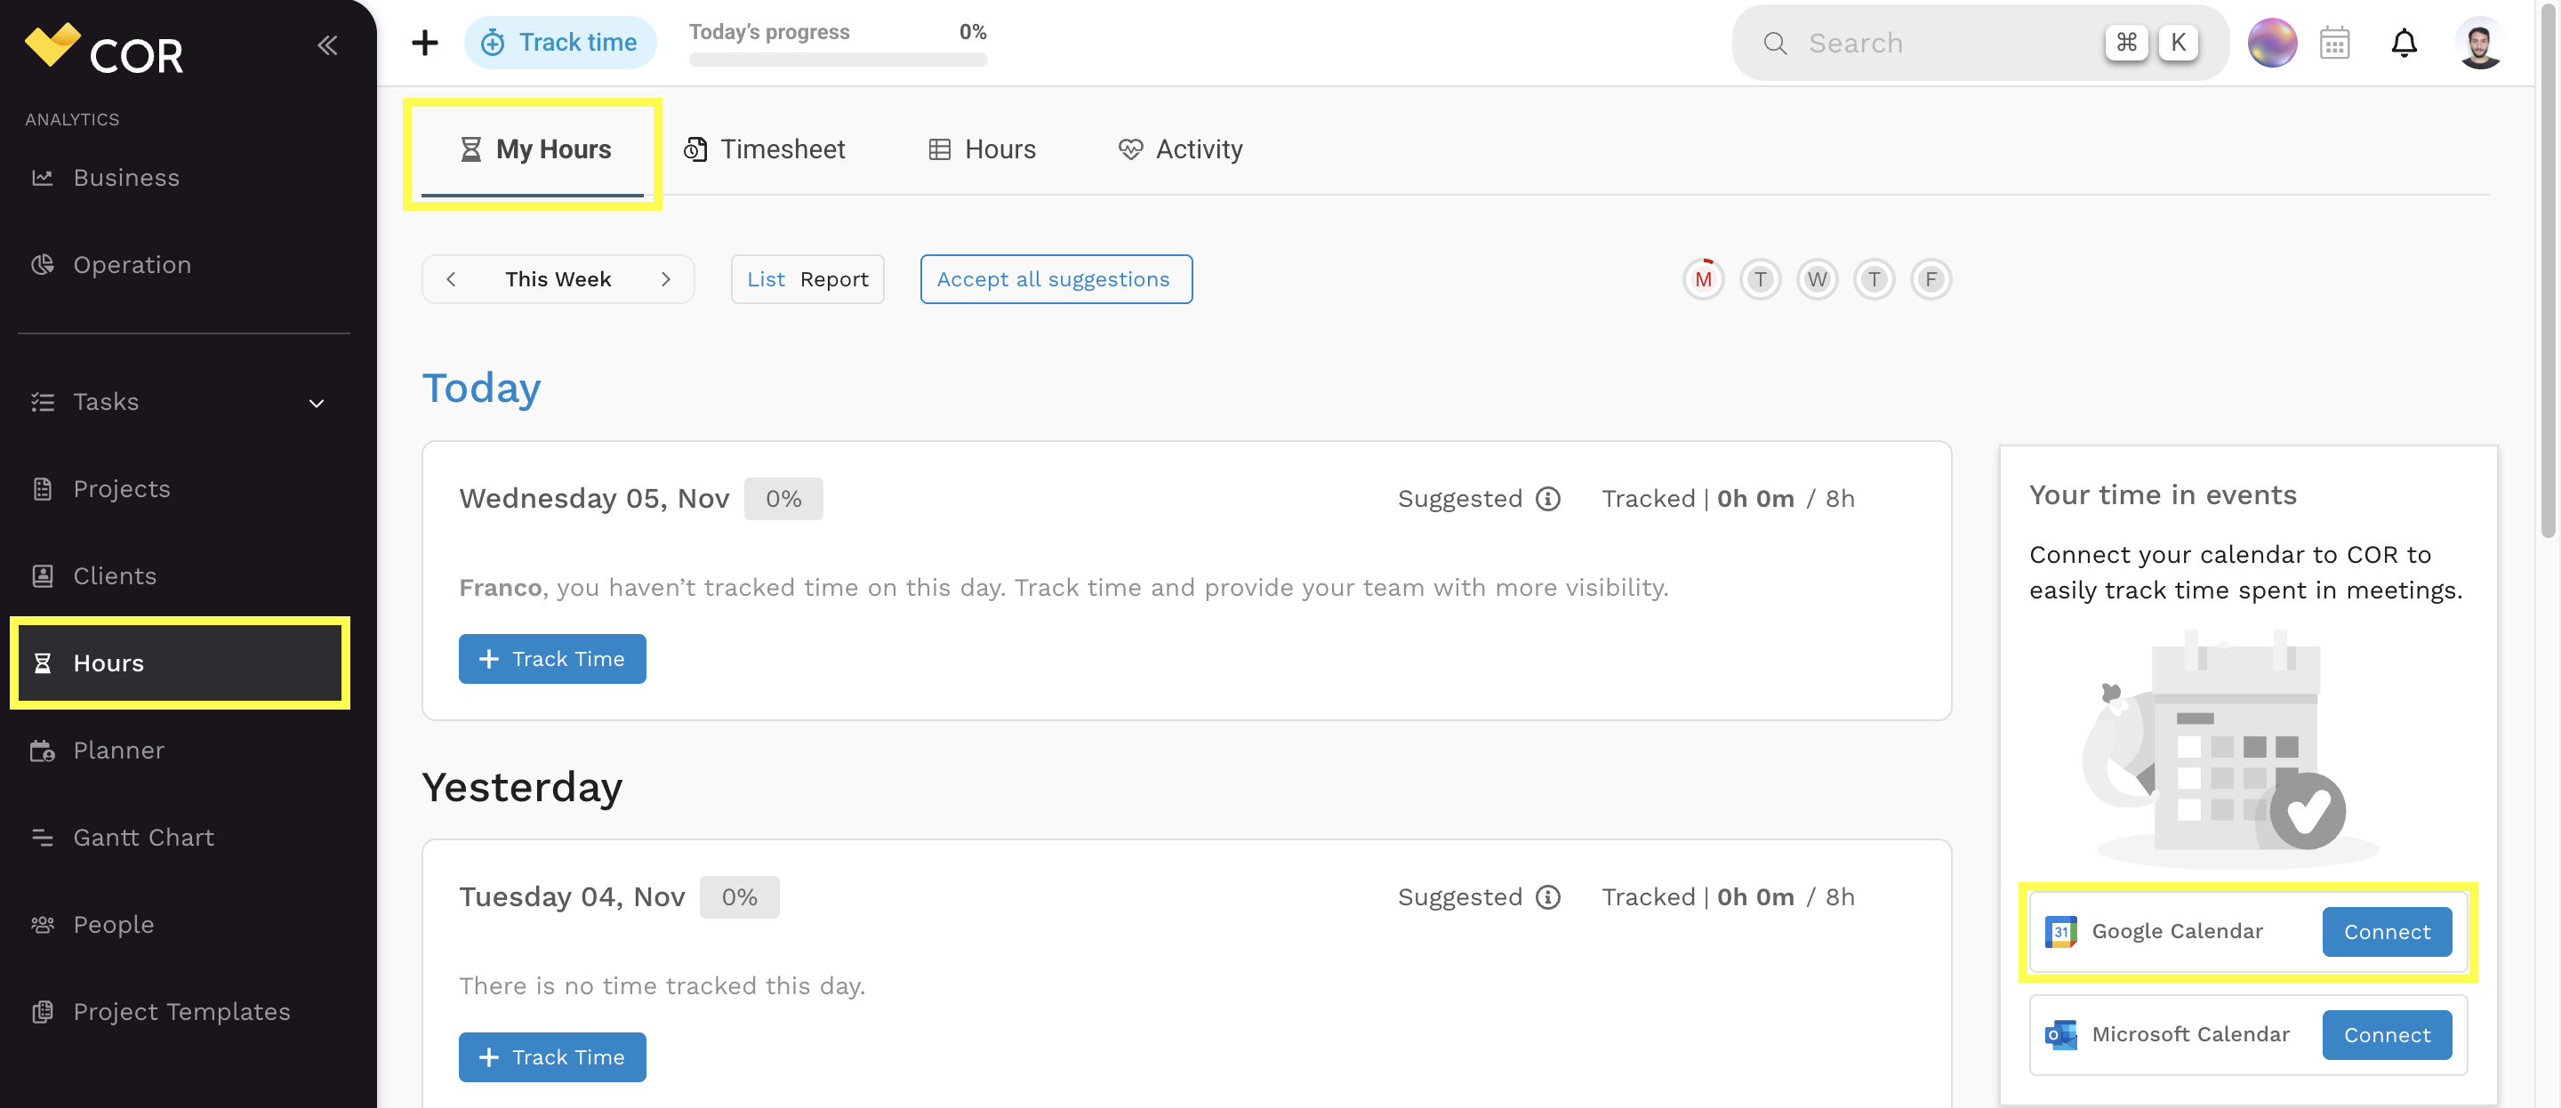Switch to the Activity tab
The height and width of the screenshot is (1108, 2561).
(1180, 149)
